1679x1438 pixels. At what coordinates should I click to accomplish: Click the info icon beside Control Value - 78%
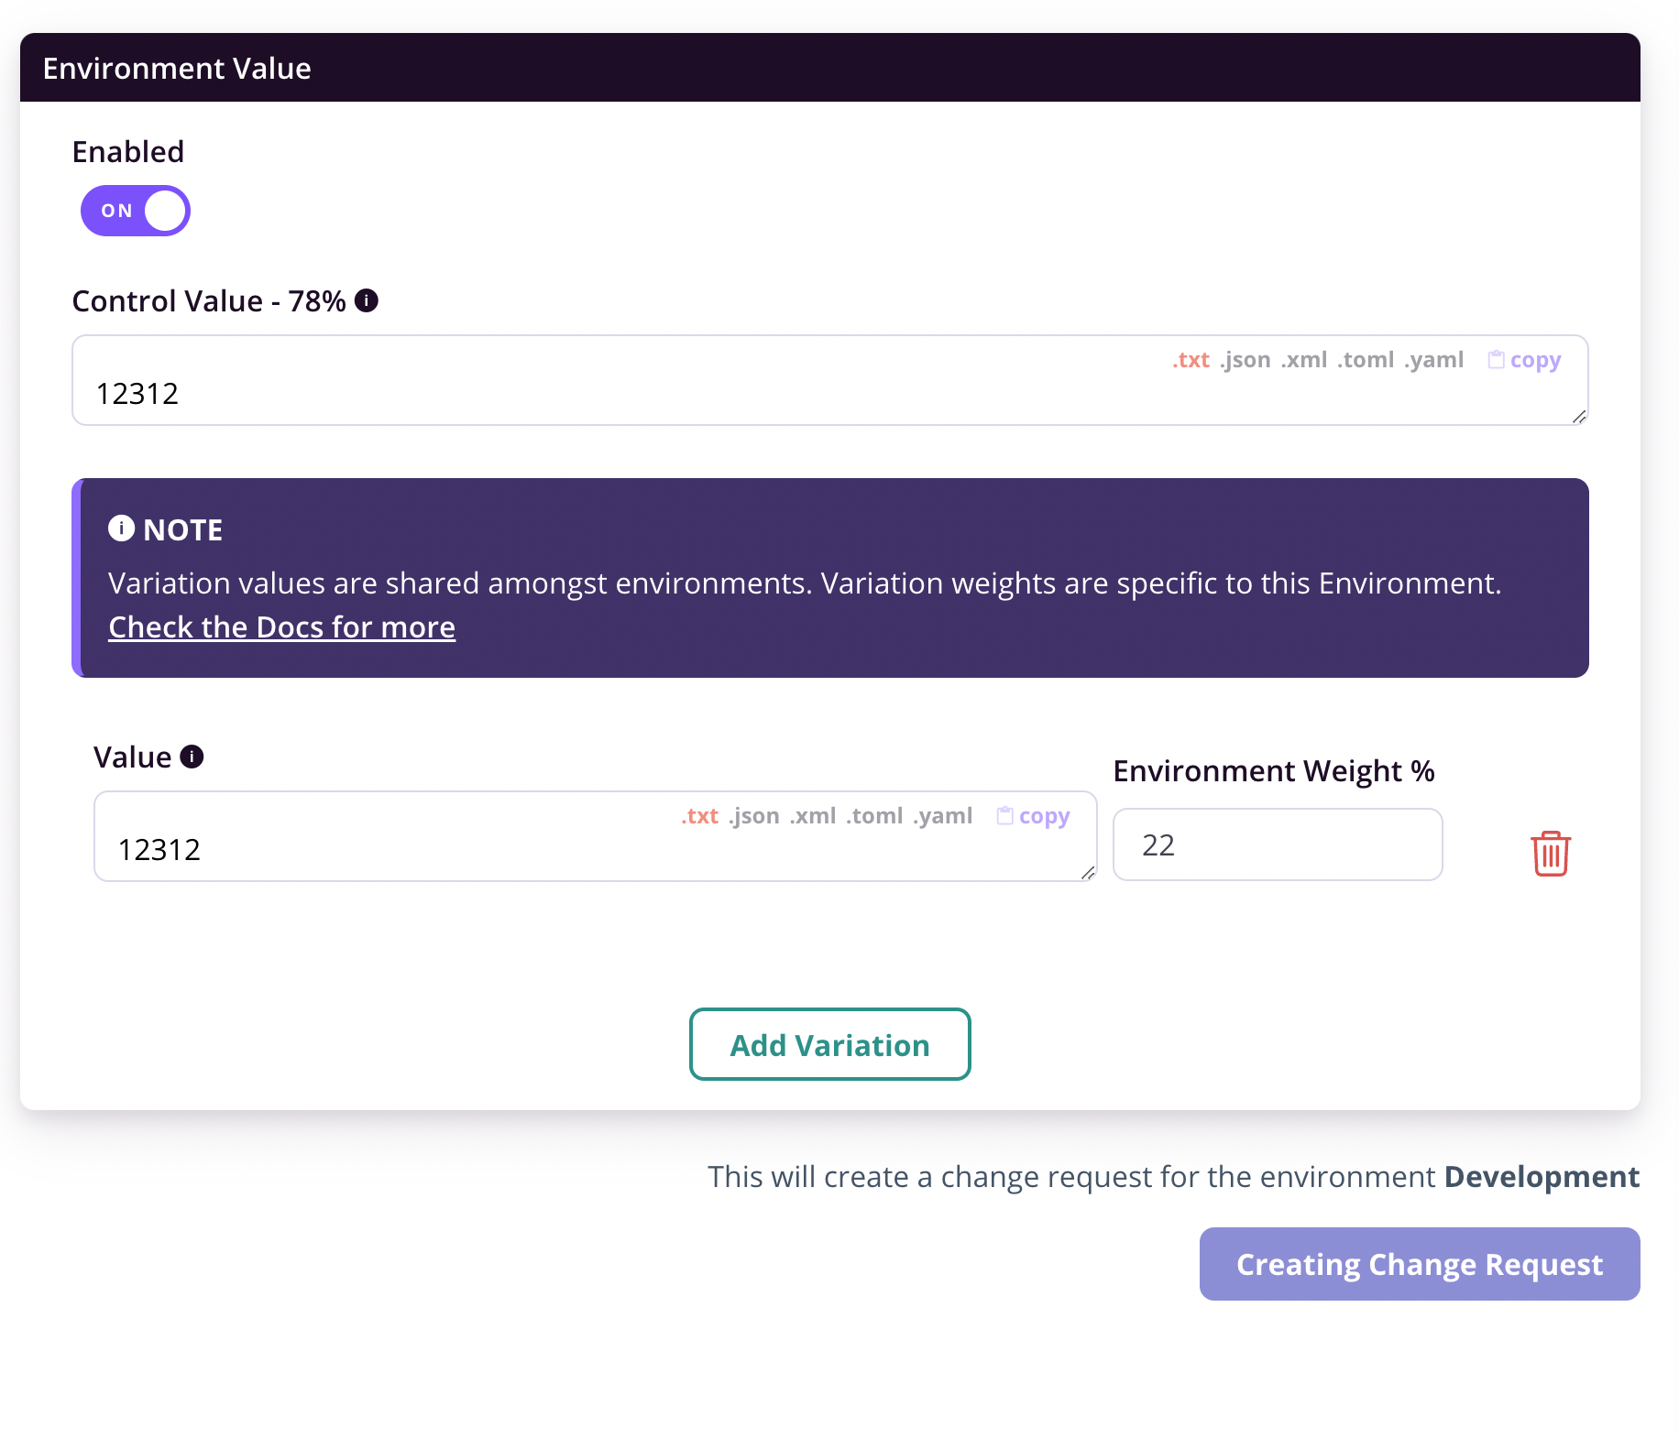coord(367,300)
